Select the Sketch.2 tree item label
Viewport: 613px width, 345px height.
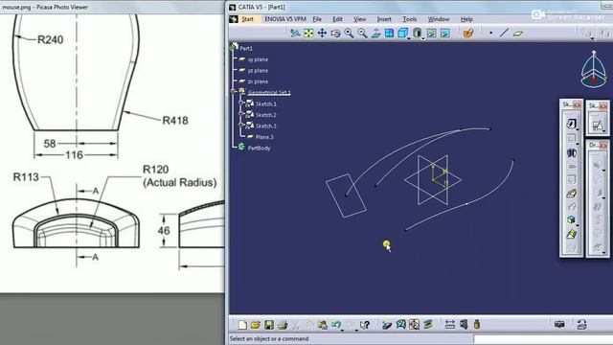(x=266, y=115)
